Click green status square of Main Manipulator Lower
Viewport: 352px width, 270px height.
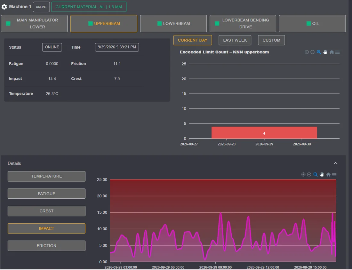click(8, 23)
